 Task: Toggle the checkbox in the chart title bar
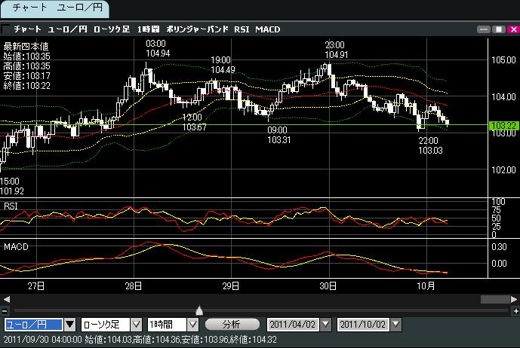(6, 29)
